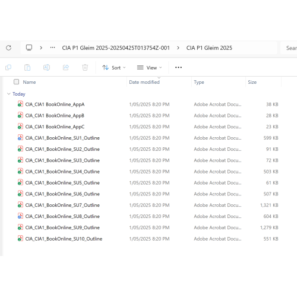The image size is (297, 297).
Task: Expand the breadcrumb chevron after monitor icon
Action: coord(41,48)
